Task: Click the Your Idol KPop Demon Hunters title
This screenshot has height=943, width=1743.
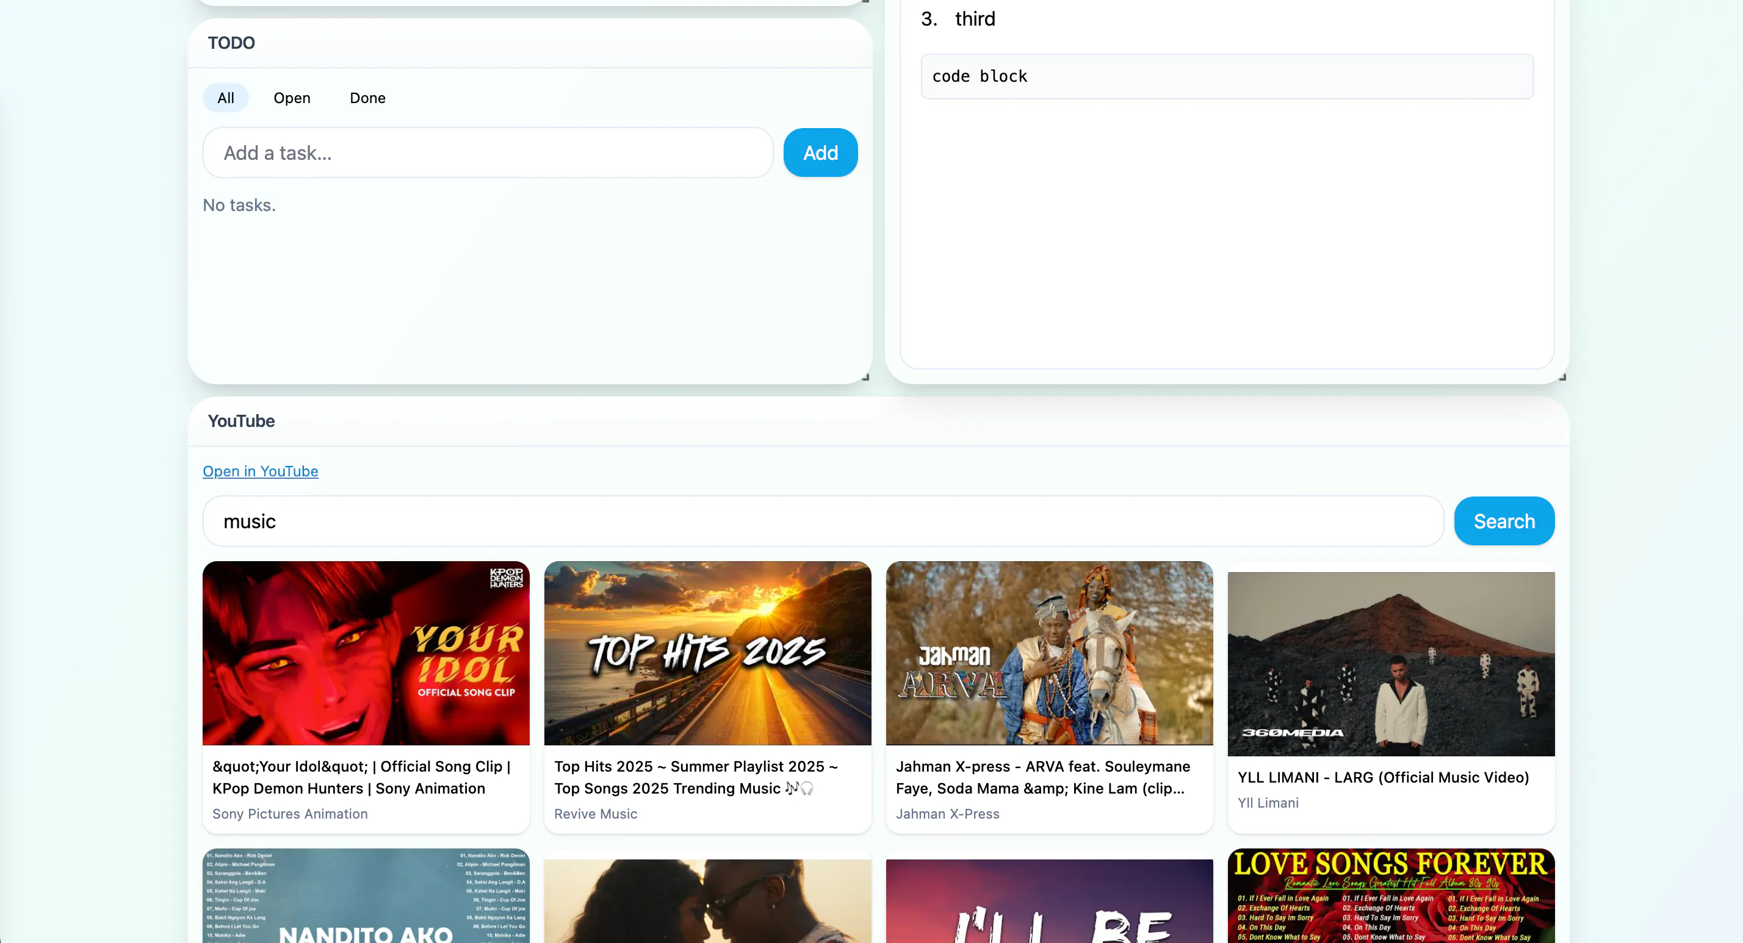Action: pos(362,777)
